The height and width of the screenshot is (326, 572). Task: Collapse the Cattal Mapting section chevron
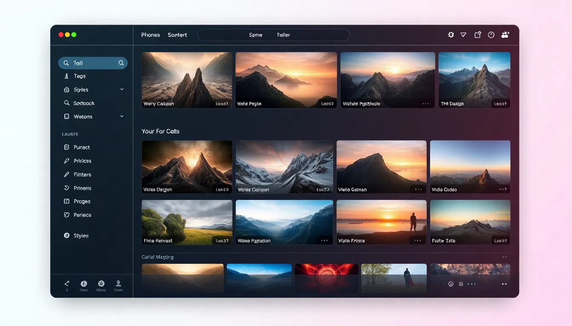[x=504, y=257]
